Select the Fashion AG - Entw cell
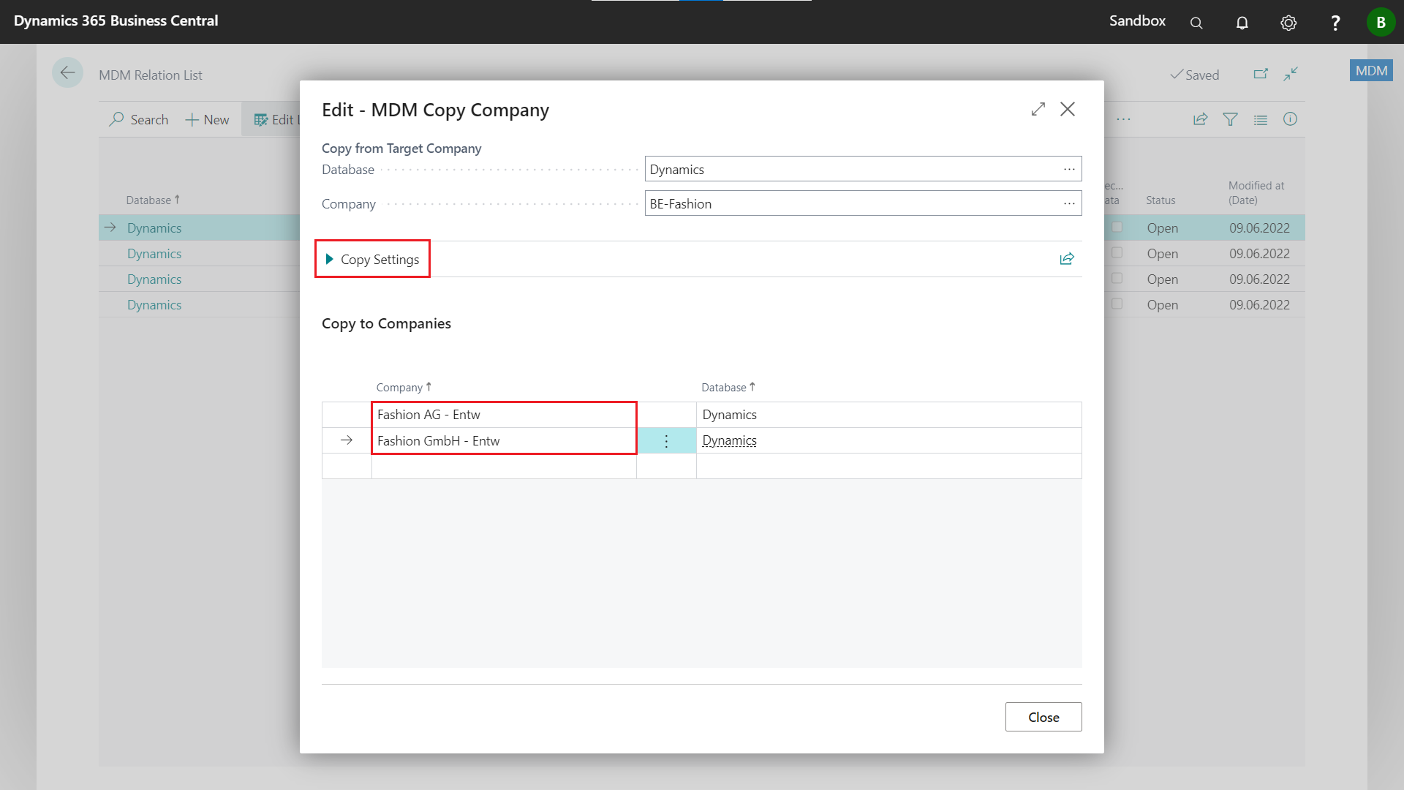This screenshot has height=790, width=1404. [504, 415]
